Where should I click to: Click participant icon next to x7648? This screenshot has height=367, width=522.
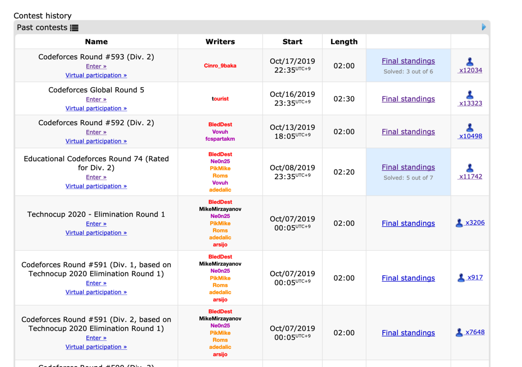(459, 332)
